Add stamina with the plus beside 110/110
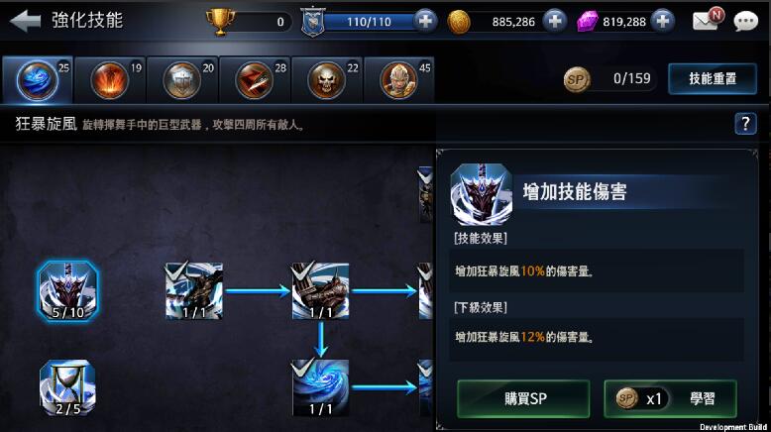This screenshot has height=432, width=771. click(425, 21)
